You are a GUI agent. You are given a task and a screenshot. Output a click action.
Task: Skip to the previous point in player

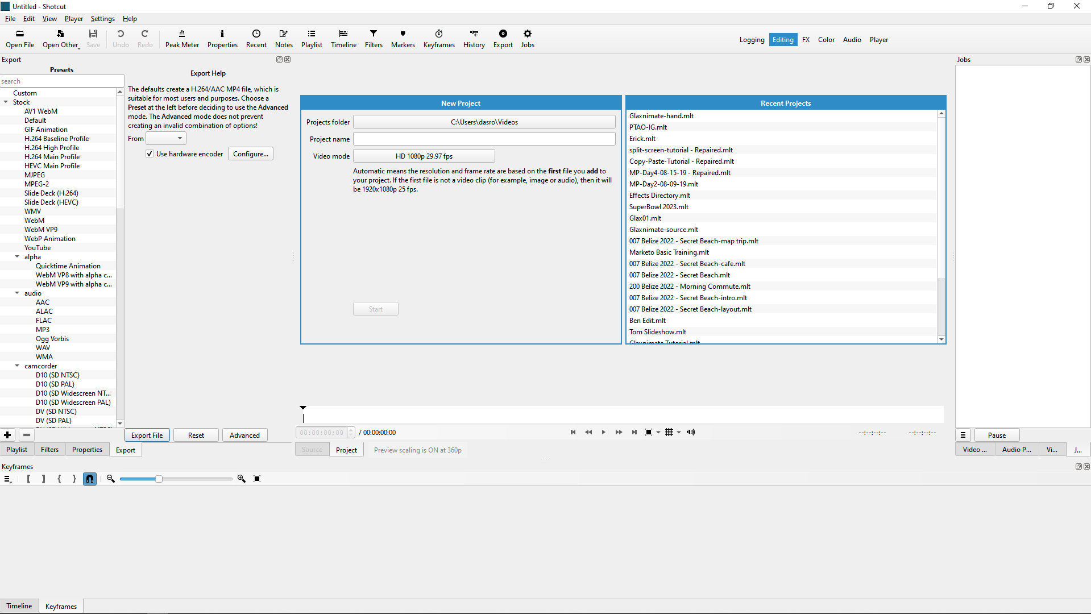[573, 432]
